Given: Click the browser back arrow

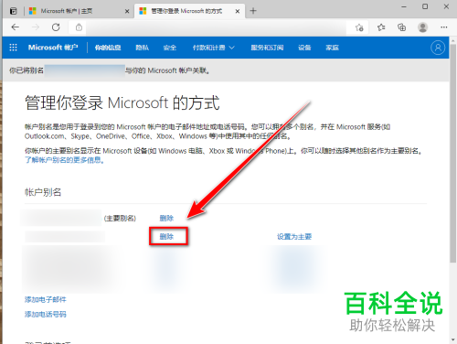Looking at the screenshot, I should coord(16,27).
